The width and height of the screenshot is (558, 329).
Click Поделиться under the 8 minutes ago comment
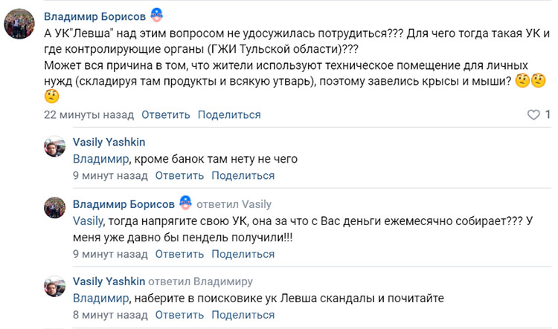[245, 315]
